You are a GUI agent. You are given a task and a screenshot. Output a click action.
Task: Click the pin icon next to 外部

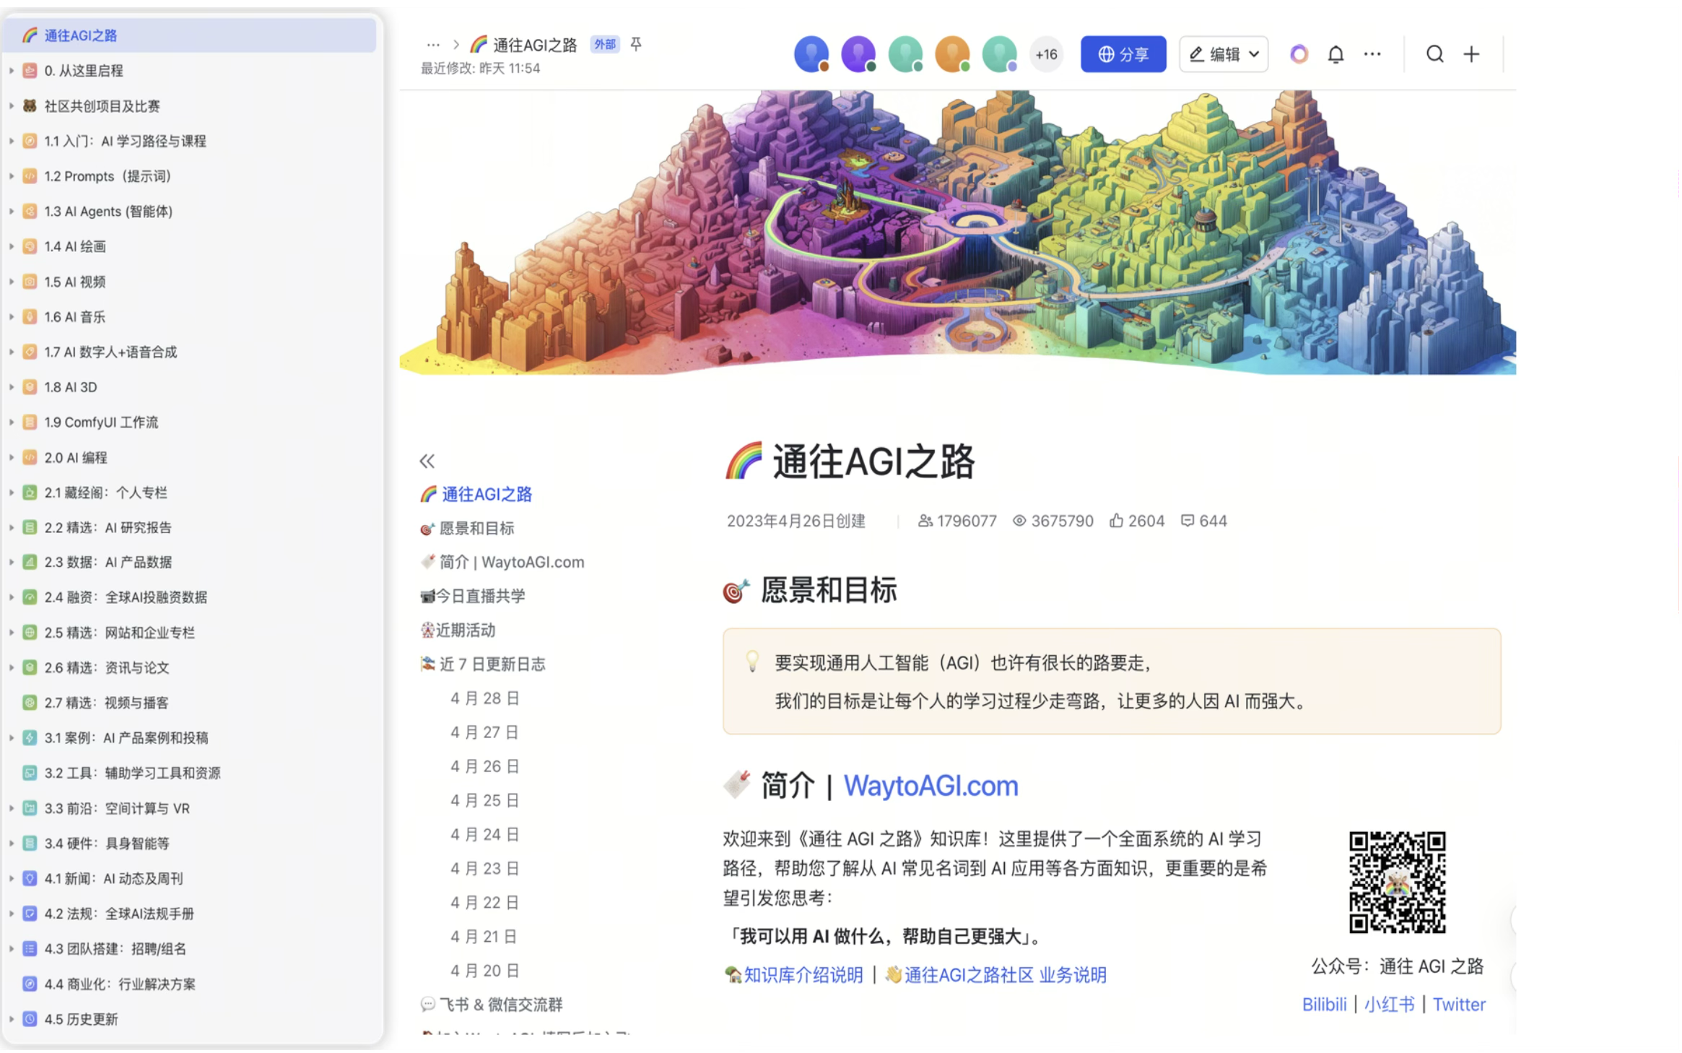click(636, 44)
